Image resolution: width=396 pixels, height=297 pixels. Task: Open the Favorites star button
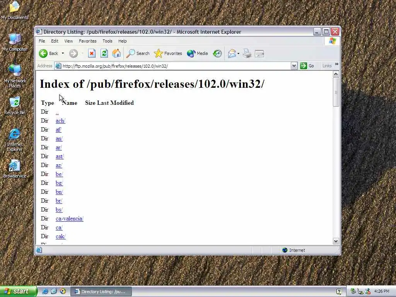[x=168, y=53]
